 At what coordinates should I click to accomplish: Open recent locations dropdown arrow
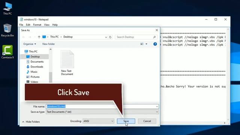tap(34, 37)
